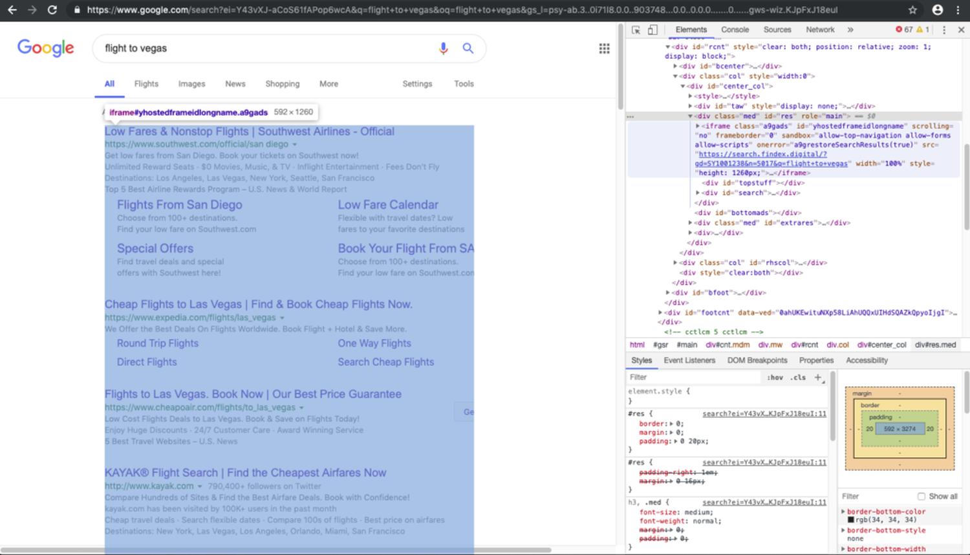The image size is (970, 555).
Task: Expand the border-bottom-color computed property
Action: [x=843, y=512]
